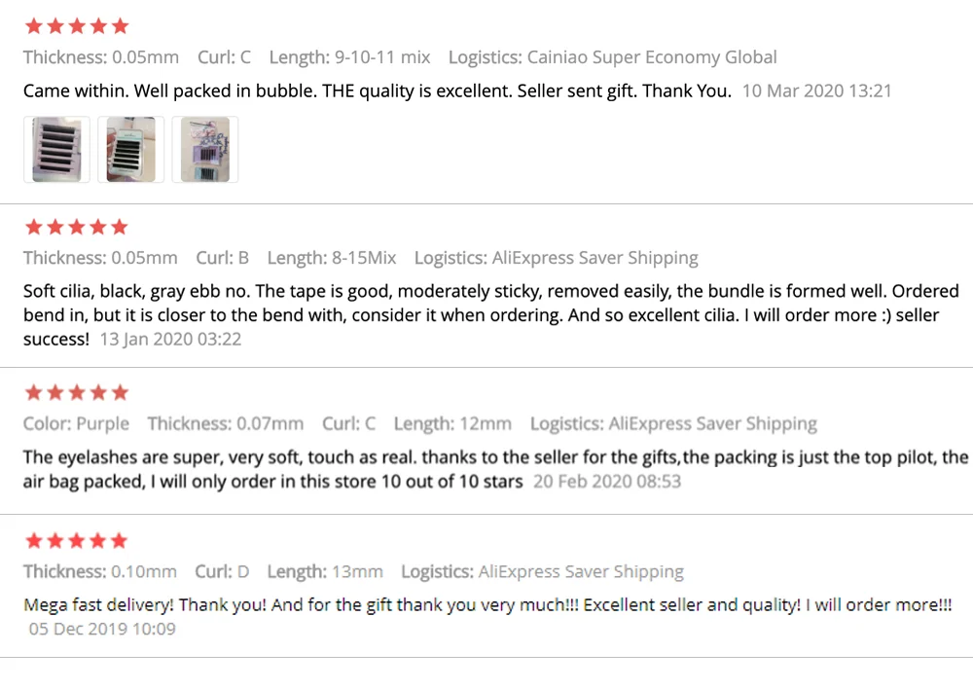Click the Length: 8-15Mix specification text
The height and width of the screenshot is (689, 973).
(332, 258)
